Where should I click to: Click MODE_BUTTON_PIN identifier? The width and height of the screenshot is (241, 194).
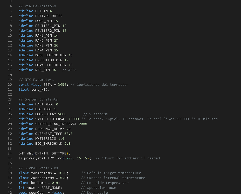[x=51, y=55]
